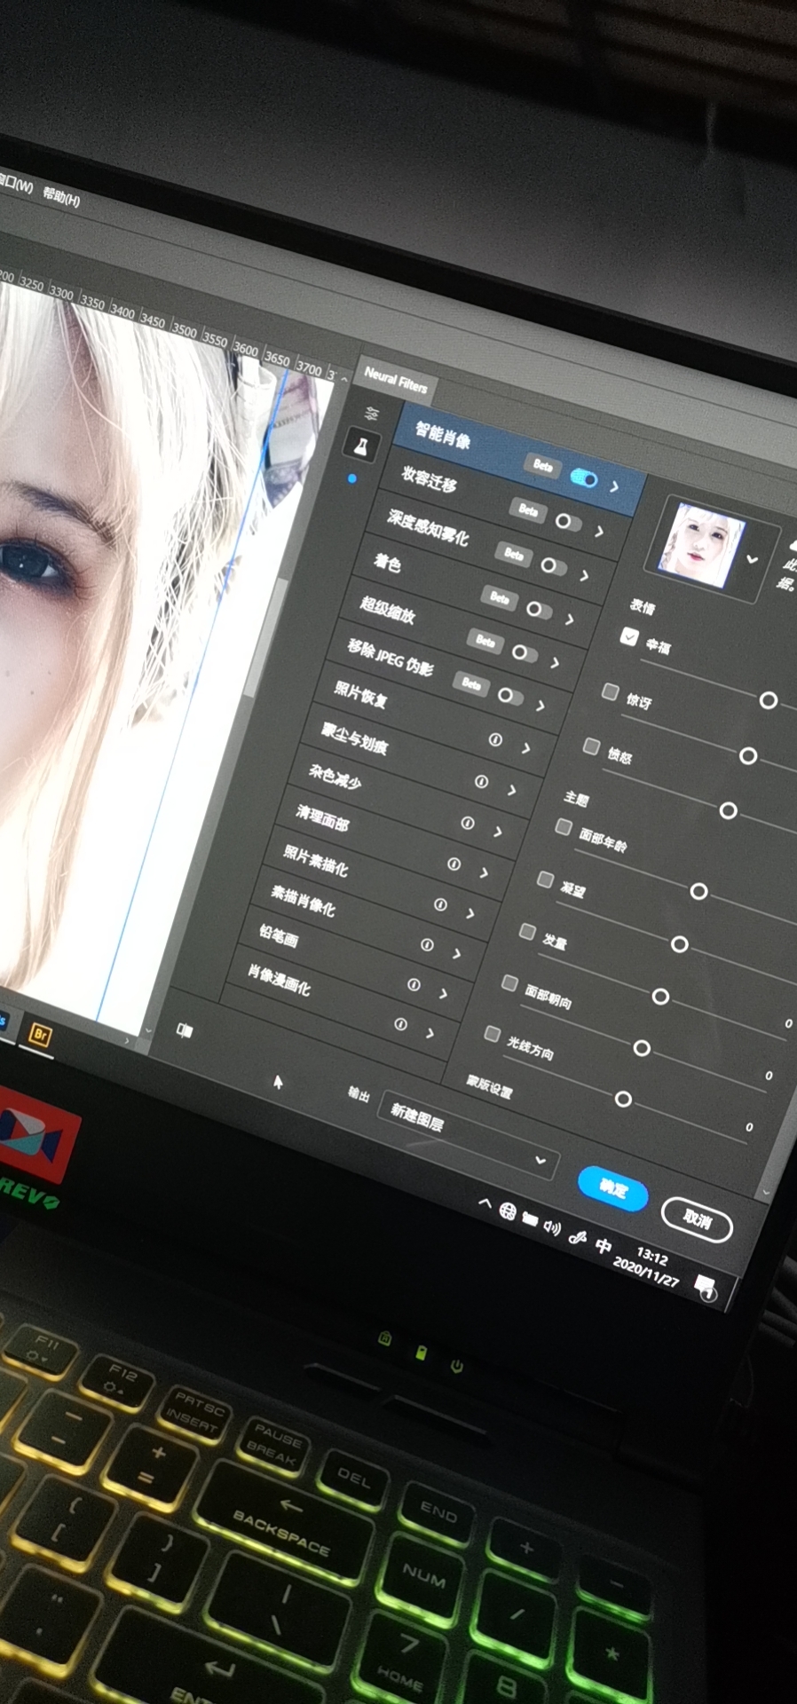Open the face thumbnail dropdown arrow
This screenshot has width=797, height=1704.
pyautogui.click(x=753, y=559)
